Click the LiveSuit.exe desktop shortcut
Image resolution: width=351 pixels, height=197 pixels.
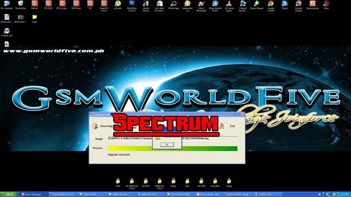click(x=7, y=32)
